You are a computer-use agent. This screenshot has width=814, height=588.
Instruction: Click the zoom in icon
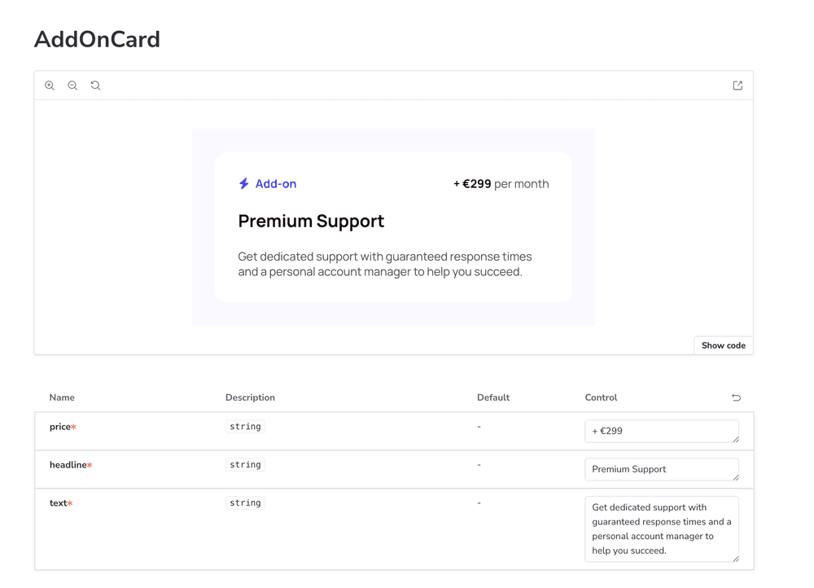(50, 86)
